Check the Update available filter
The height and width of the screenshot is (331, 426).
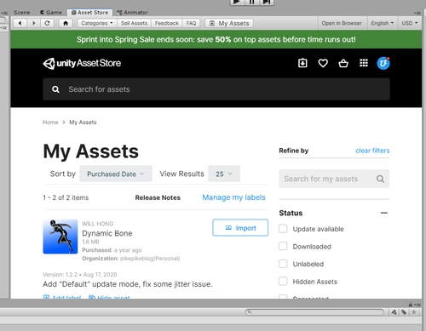point(283,229)
